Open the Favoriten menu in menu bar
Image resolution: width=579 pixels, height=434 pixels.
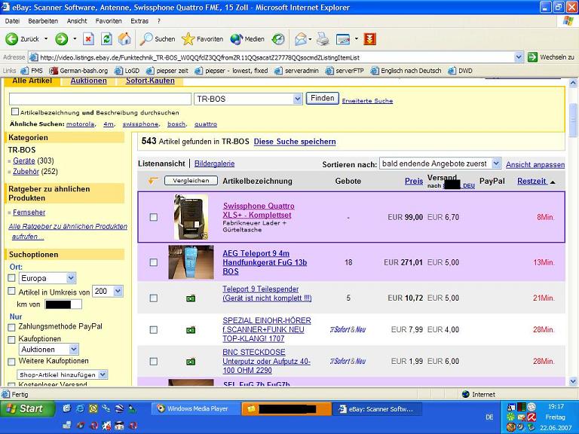click(x=109, y=21)
